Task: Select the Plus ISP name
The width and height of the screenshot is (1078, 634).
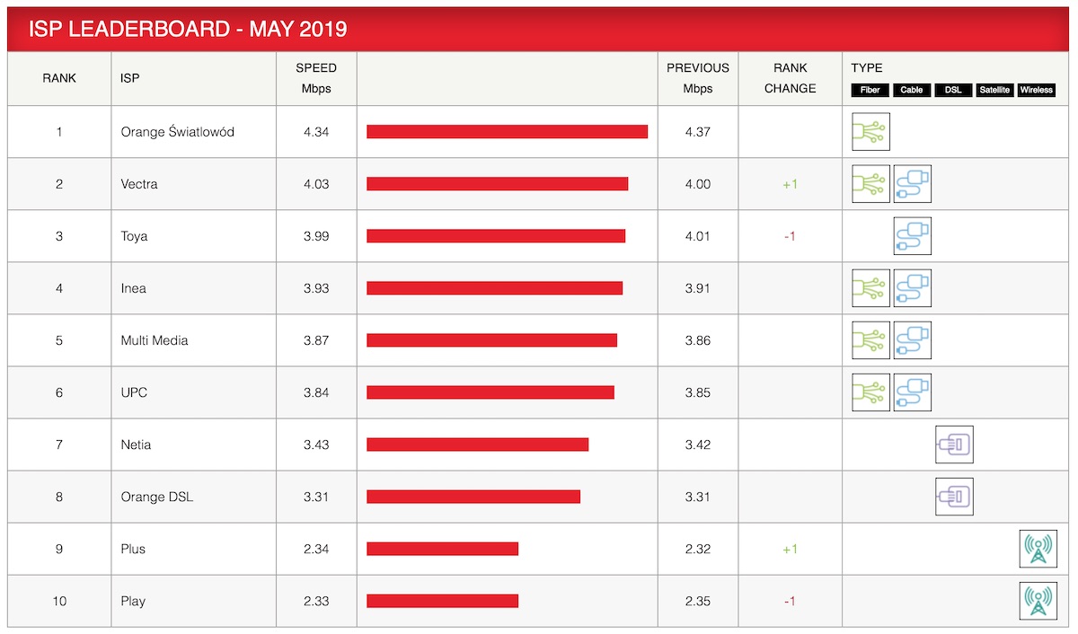Action: click(x=133, y=549)
